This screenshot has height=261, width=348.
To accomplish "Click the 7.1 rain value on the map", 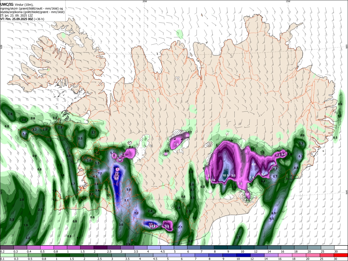I will pyautogui.click(x=180, y=227).
